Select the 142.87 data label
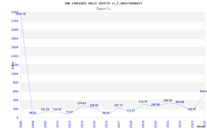Viewport: 207px width, 129px height. [x=192, y=109]
